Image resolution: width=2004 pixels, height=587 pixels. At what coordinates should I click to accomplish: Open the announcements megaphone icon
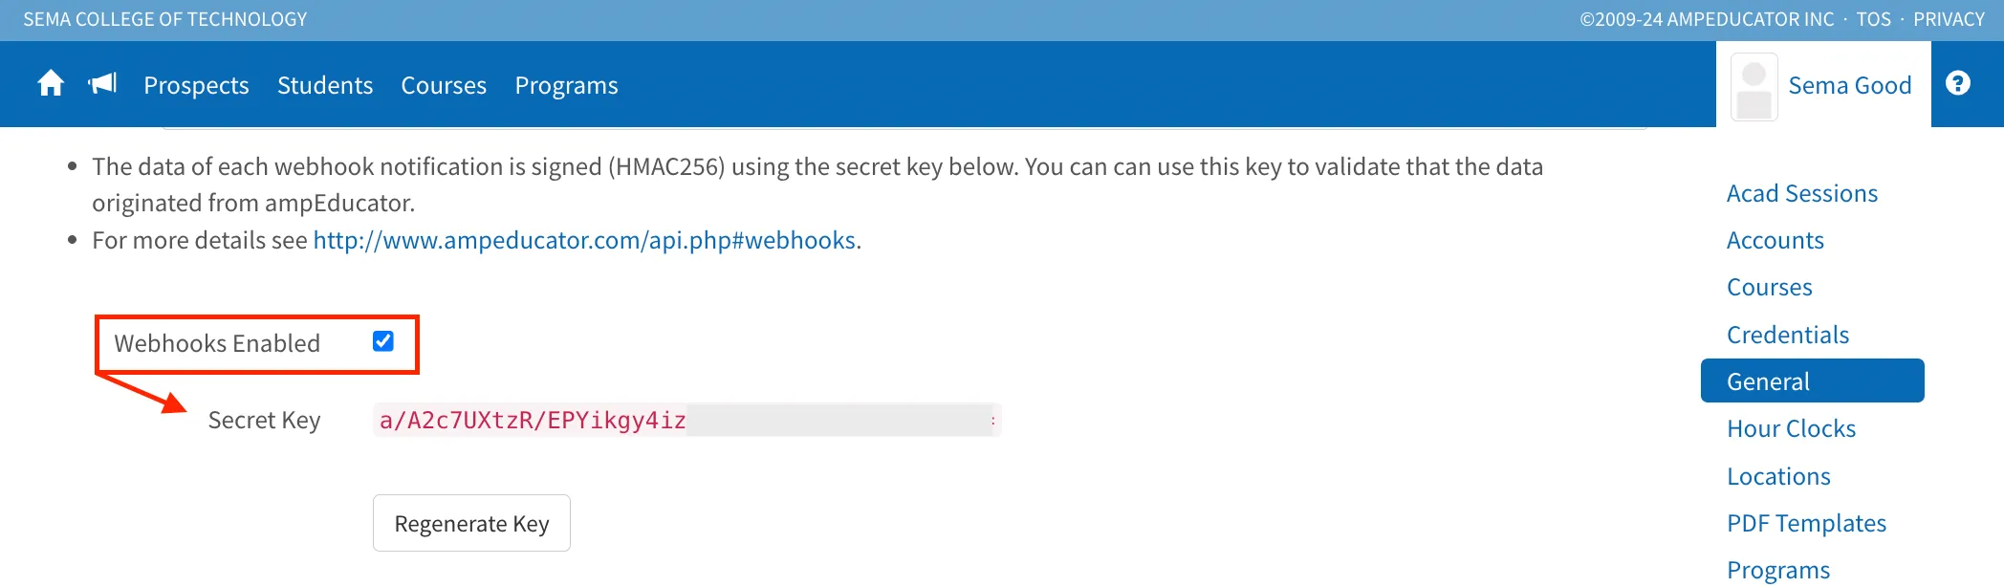tap(102, 84)
